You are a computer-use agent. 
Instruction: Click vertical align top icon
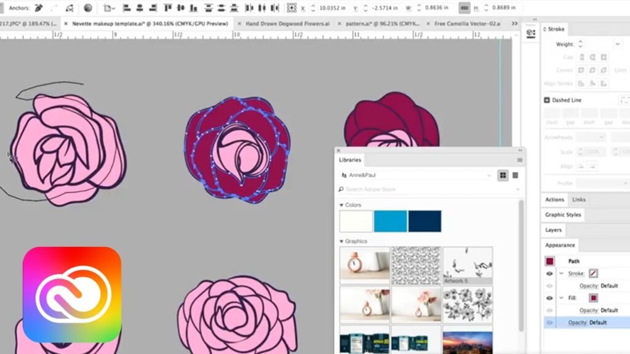[168, 7]
